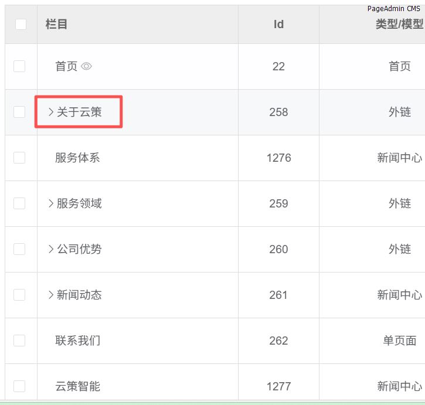Click the 服务体系 column name
Screen dimensions: 425x405
point(77,158)
